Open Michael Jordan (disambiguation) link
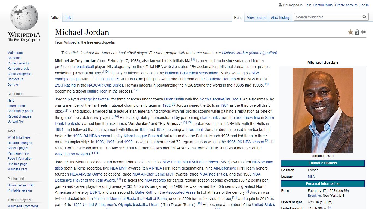373x209 pixels. click(x=250, y=53)
